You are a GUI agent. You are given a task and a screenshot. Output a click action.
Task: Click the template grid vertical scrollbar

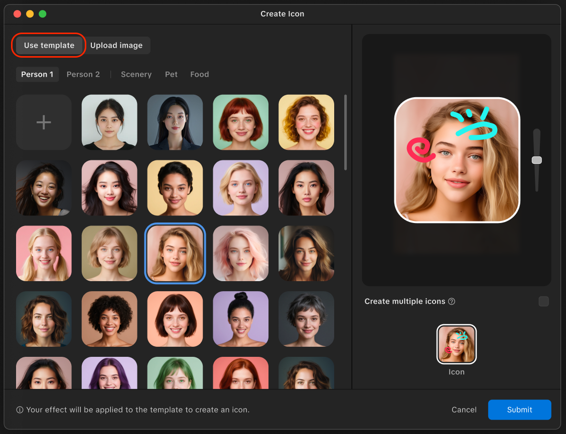coord(345,133)
